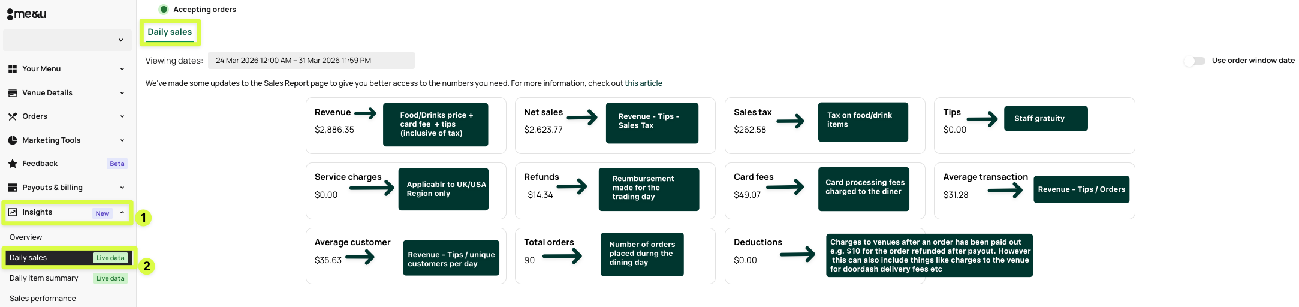Click the Marketing Tools pie chart icon
Screen dimensions: 1299x307
[13, 140]
